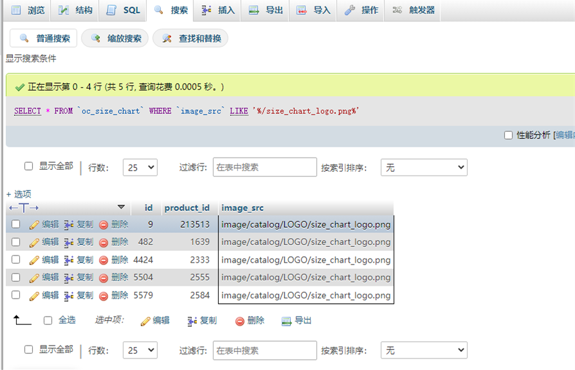Open the SQL tab
Image resolution: width=575 pixels, height=370 pixels.
coord(123,10)
